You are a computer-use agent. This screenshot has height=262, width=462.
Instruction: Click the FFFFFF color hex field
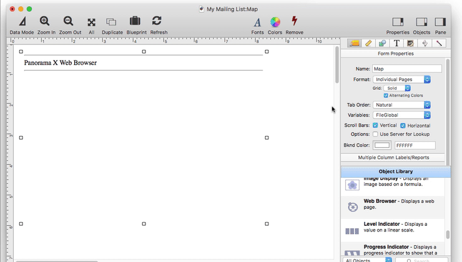415,145
